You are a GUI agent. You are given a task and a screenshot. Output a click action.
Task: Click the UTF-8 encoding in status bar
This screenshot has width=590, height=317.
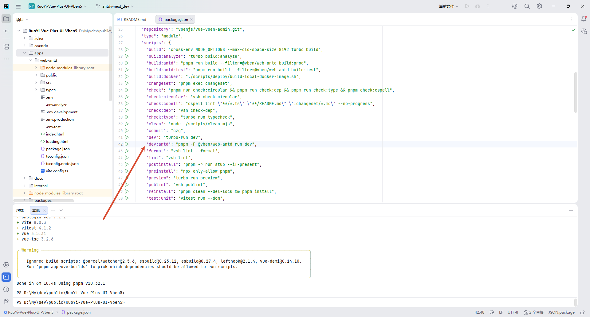(513, 312)
